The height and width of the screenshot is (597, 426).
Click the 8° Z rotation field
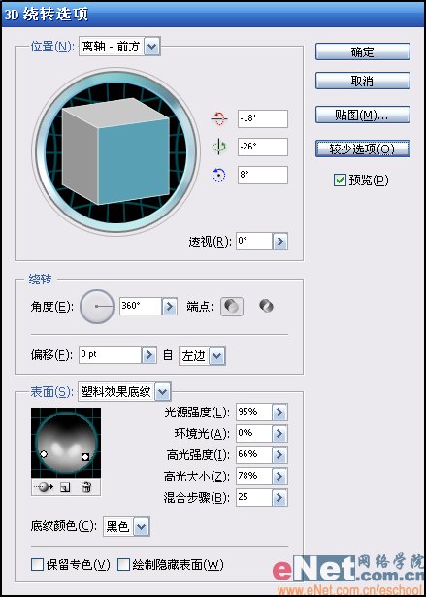[x=263, y=175]
